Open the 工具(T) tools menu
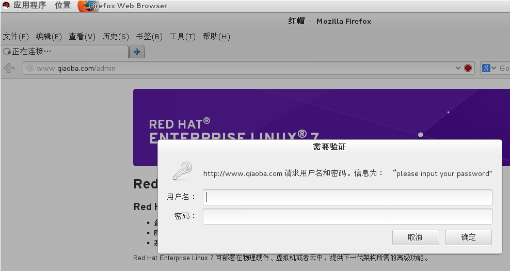510x271 pixels. point(182,37)
